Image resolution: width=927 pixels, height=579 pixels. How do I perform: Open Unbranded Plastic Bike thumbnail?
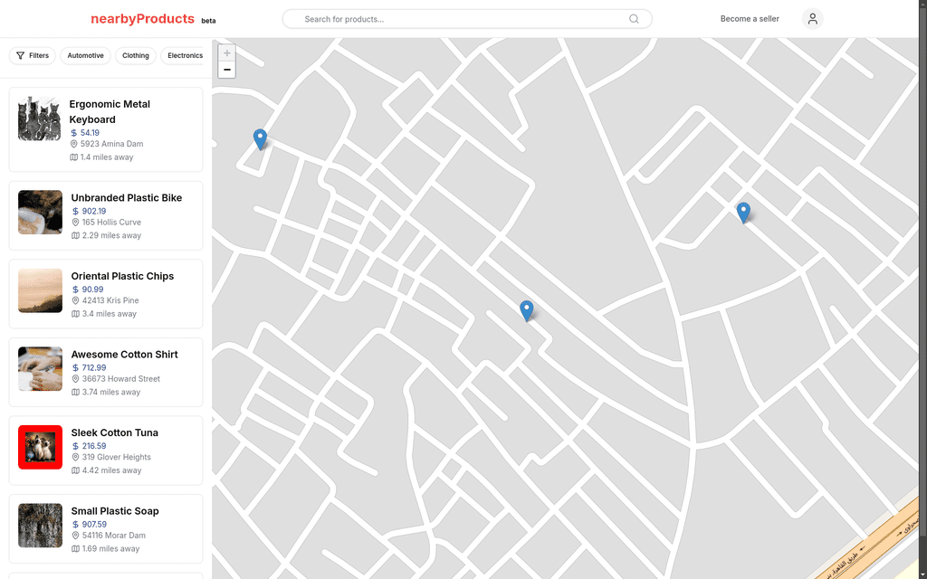click(x=40, y=212)
